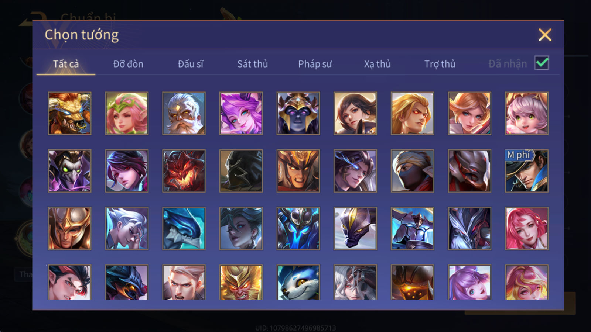Toggle the 'Đã nhận' checkbox
Image resolution: width=591 pixels, height=332 pixels.
[x=542, y=63]
